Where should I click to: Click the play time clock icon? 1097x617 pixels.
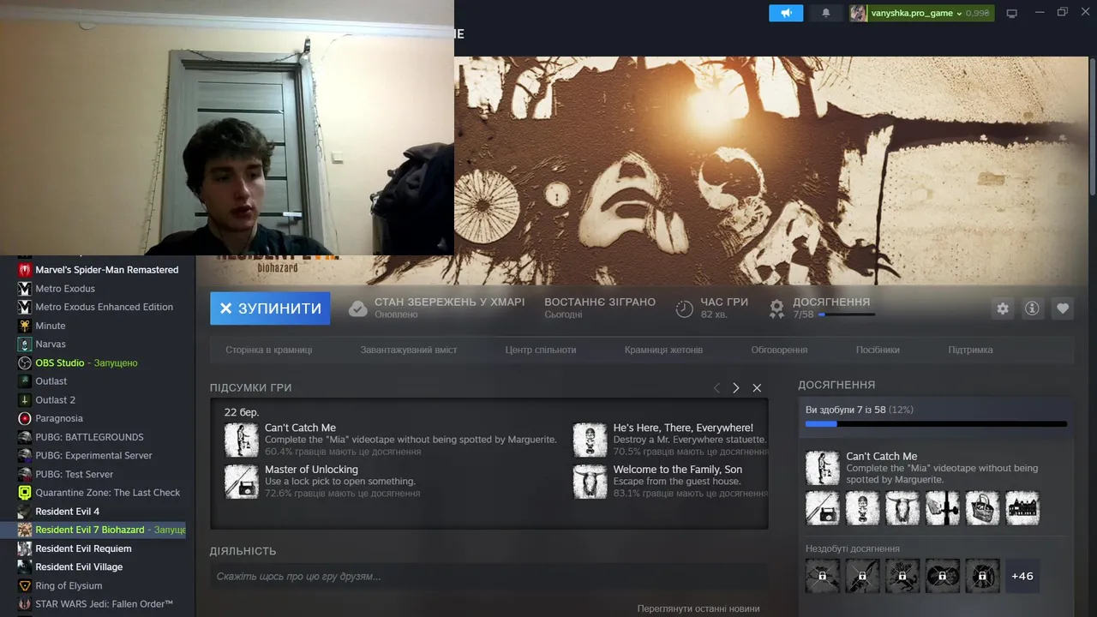point(684,308)
